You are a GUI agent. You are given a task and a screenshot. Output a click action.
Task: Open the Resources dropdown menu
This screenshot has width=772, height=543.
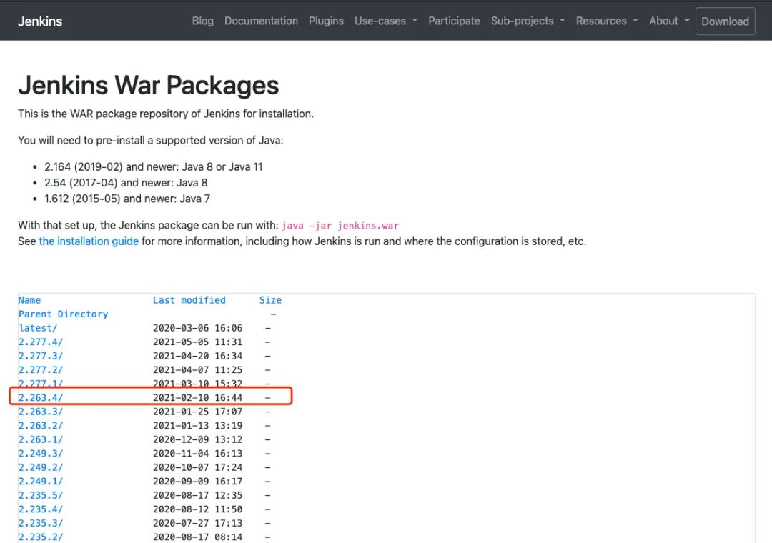tap(606, 21)
